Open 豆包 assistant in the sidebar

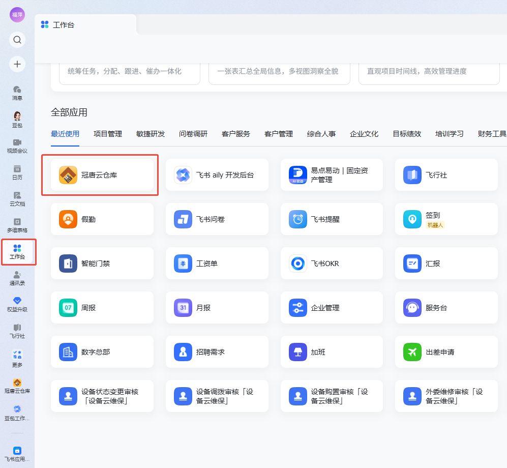click(x=17, y=120)
